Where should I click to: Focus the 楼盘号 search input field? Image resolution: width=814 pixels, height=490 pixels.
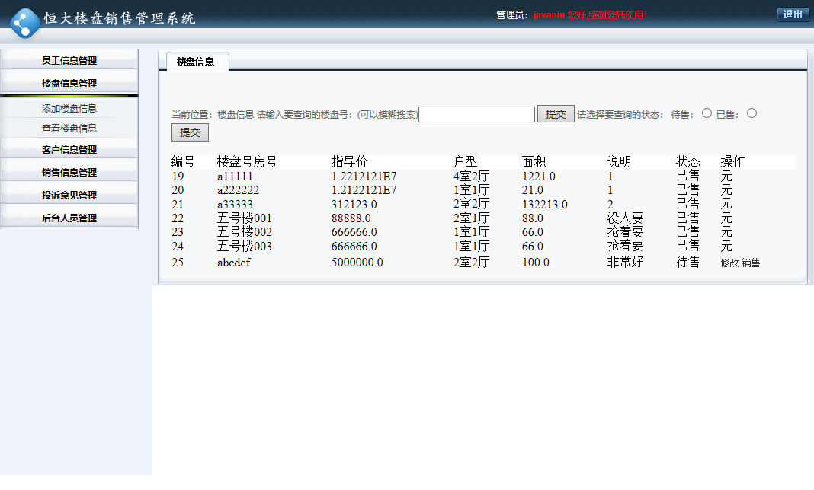(476, 115)
